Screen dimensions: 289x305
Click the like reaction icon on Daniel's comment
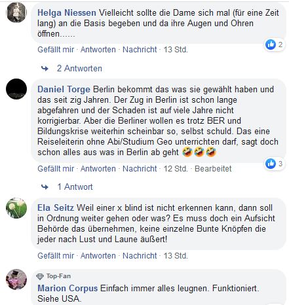pos(271,164)
